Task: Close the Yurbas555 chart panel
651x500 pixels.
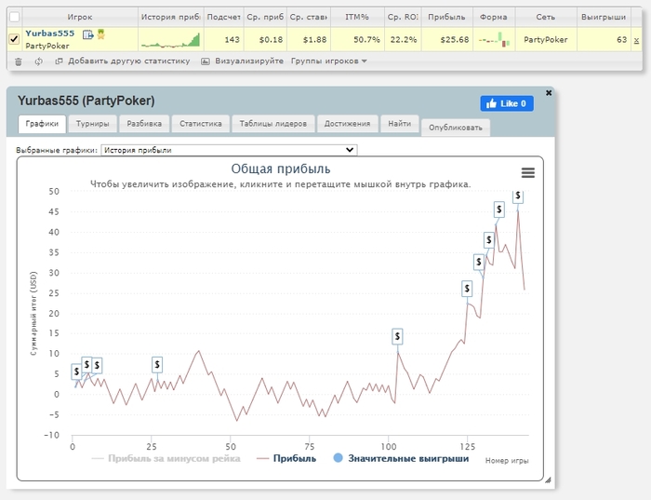Action: [x=549, y=93]
